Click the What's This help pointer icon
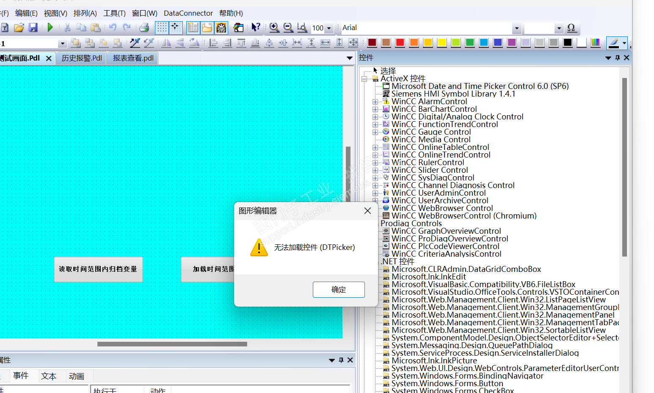This screenshot has width=654, height=393. 255,28
